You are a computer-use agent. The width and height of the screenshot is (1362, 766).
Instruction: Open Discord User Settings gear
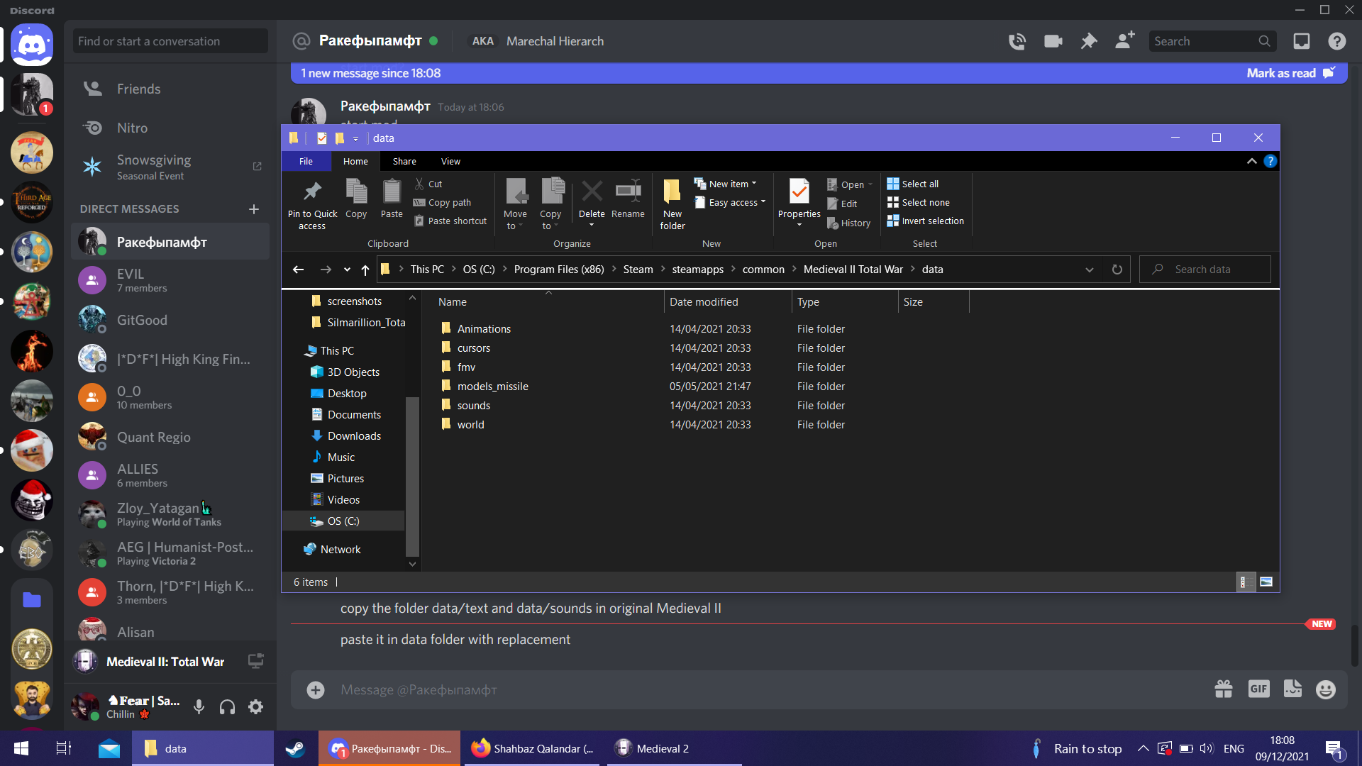click(256, 706)
